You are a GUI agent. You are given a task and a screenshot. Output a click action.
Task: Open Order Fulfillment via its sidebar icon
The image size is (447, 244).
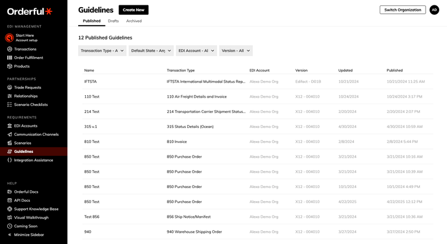(10, 58)
